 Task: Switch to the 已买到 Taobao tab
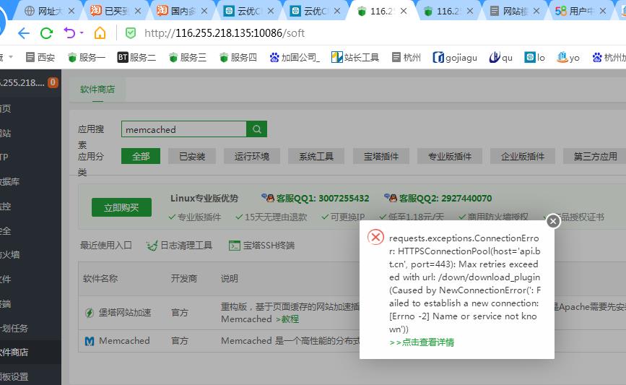(x=116, y=11)
